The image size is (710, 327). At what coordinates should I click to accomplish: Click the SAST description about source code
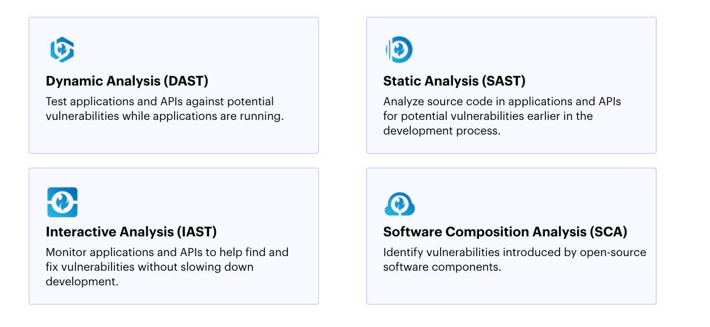(502, 116)
